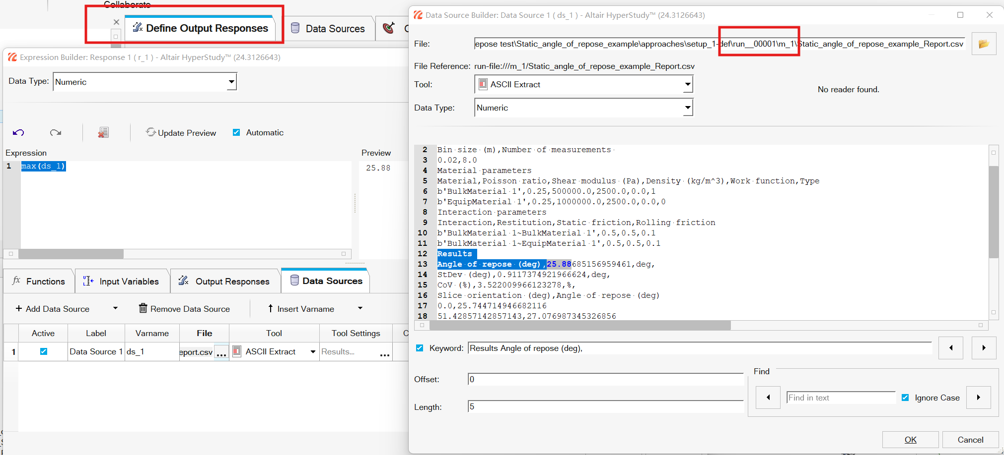Viewport: 1004px width, 455px height.
Task: Click the Offset input field
Action: click(605, 379)
